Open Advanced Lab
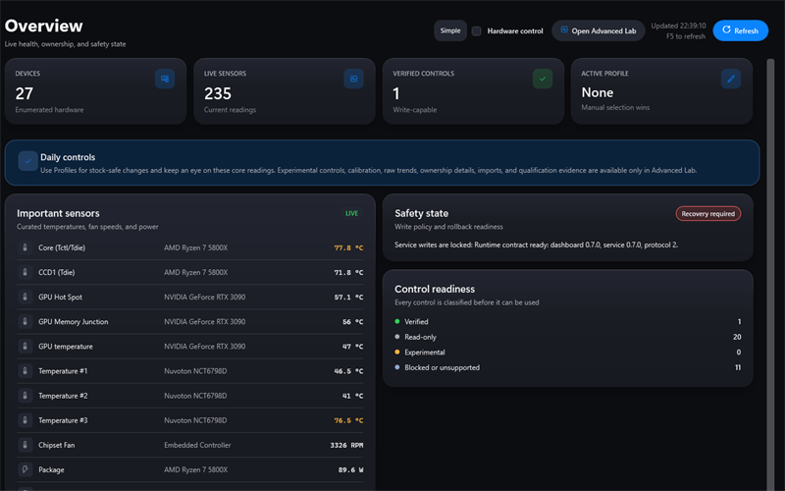 point(599,30)
